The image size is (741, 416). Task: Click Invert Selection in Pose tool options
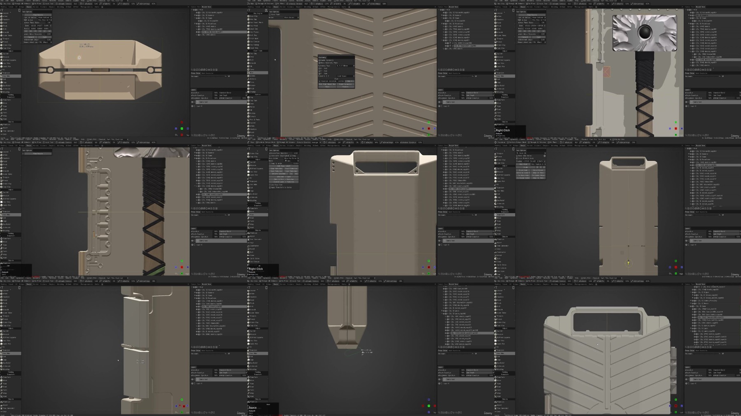pyautogui.click(x=291, y=169)
